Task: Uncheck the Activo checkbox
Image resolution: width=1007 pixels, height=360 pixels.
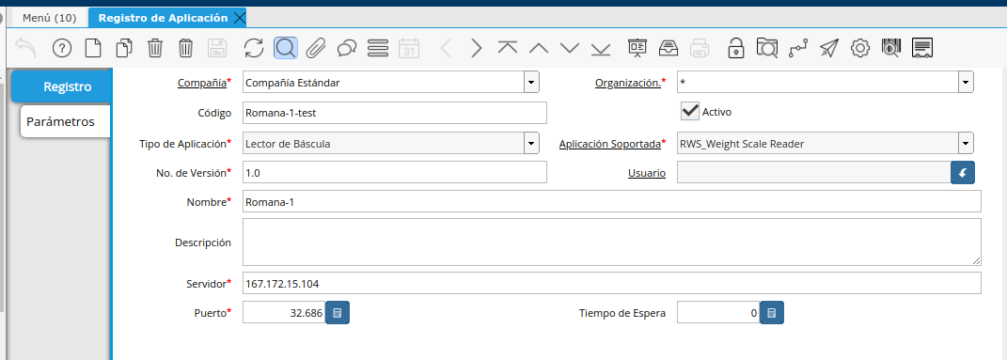Action: (x=690, y=111)
